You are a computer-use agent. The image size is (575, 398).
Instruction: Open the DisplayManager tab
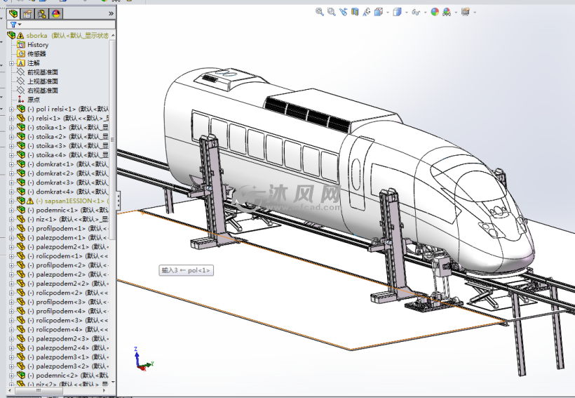55,13
